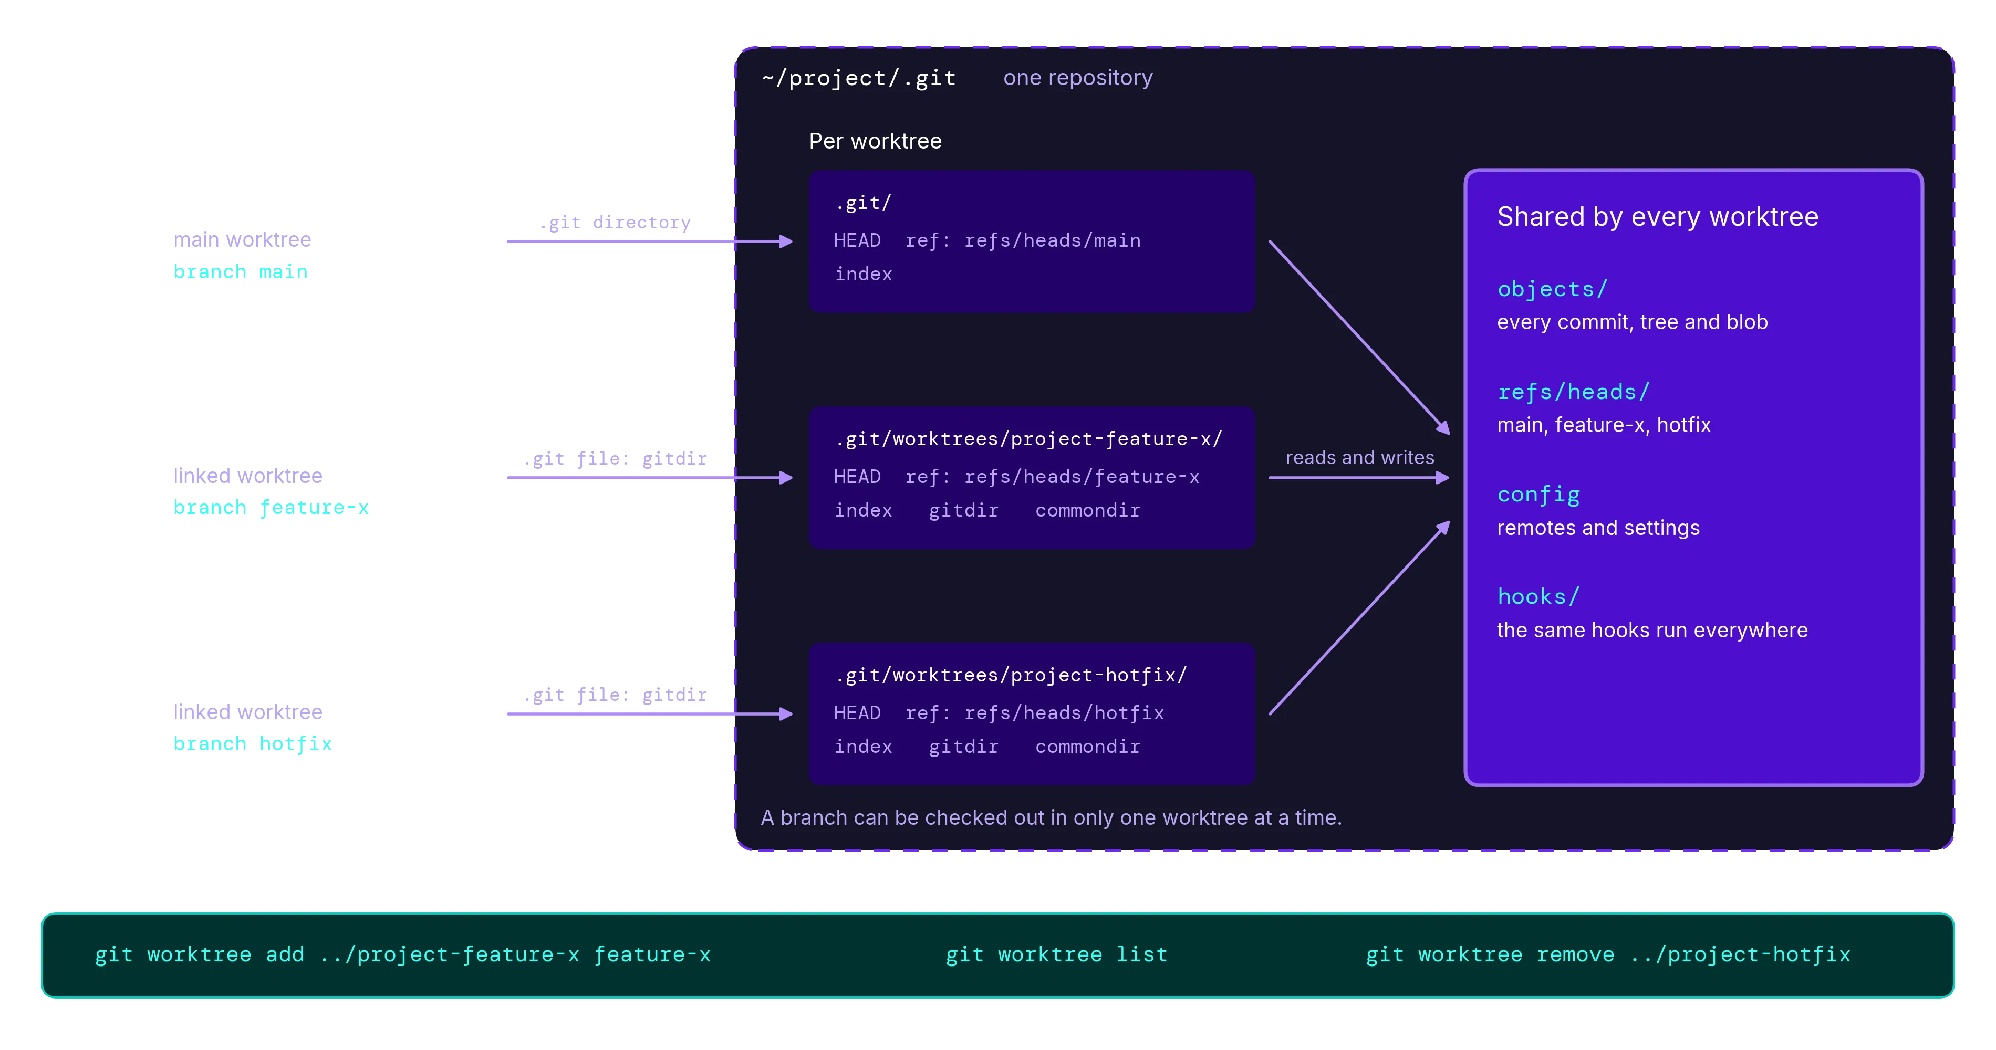Click 'commondir' in the project-hotfix box
The height and width of the screenshot is (1050, 1996).
1087,747
